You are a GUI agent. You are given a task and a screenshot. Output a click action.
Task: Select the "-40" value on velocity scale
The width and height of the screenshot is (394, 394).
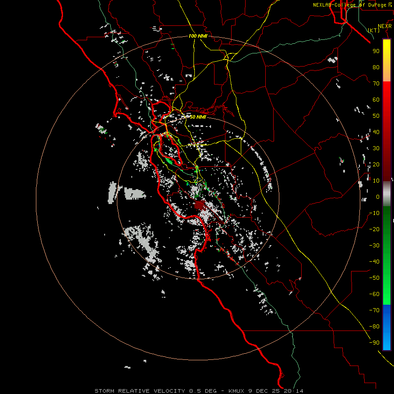pyautogui.click(x=374, y=262)
